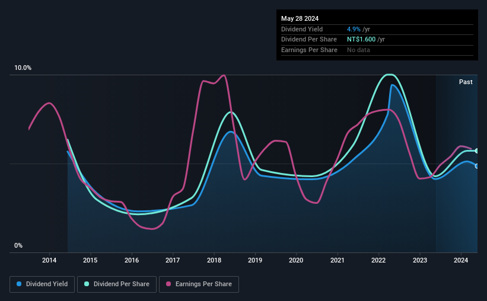The image size is (487, 301).
Task: Select the 2021 x-axis label
Action: [x=338, y=260]
